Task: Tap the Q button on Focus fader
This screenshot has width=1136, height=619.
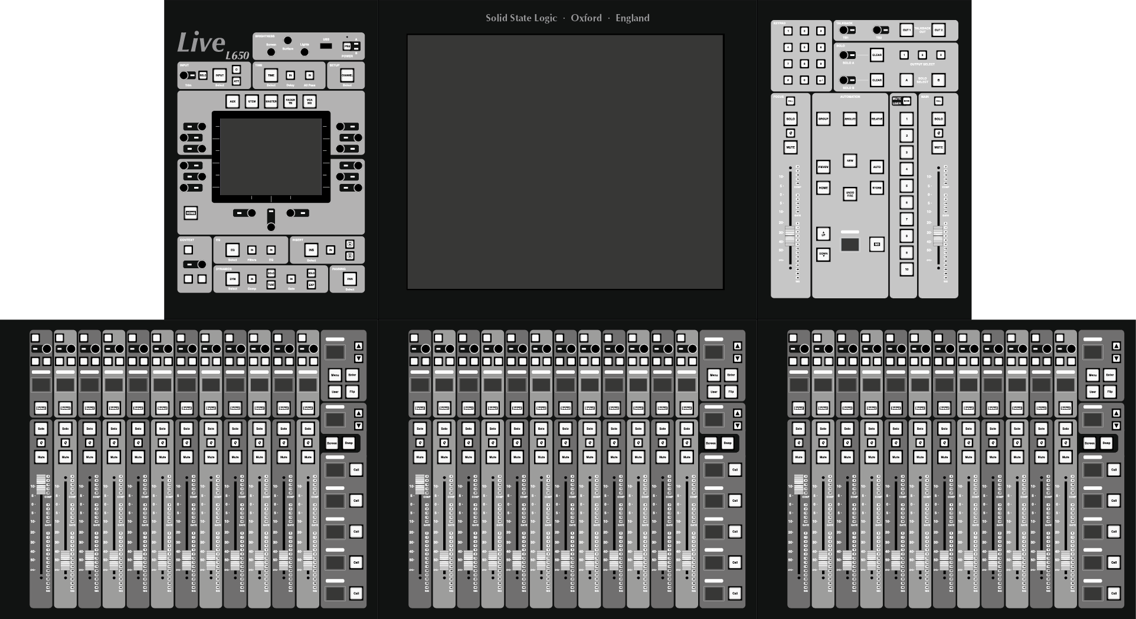Action: [791, 133]
